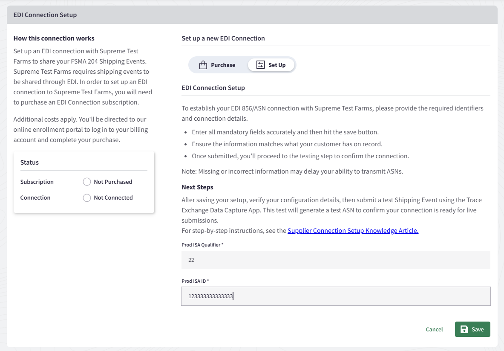The width and height of the screenshot is (504, 351).
Task: Click into the Prod ISA ID field
Action: coord(336,296)
